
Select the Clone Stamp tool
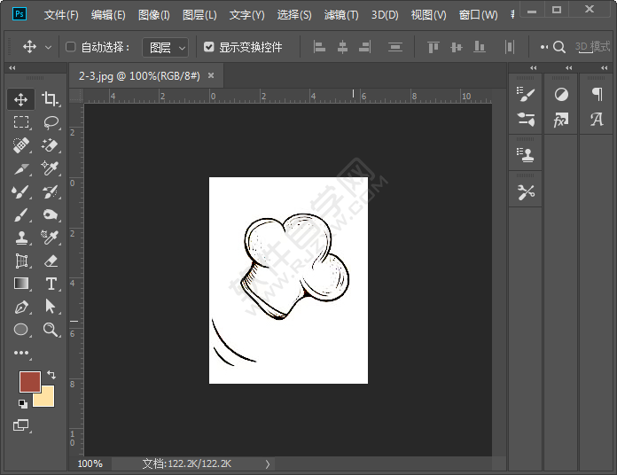21,237
